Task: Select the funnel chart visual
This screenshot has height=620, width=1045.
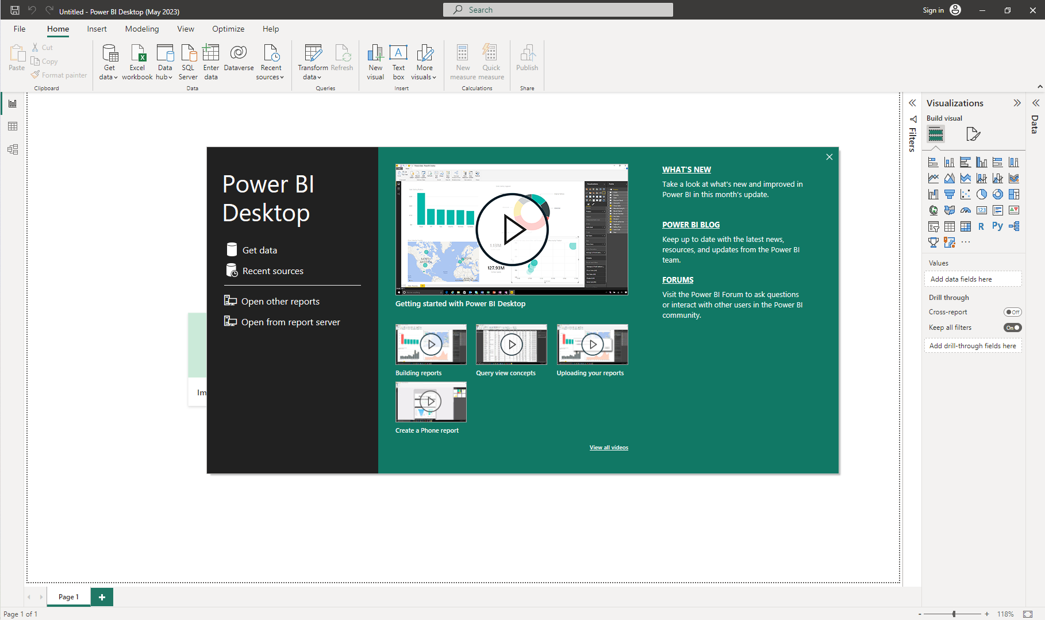Action: coord(949,194)
